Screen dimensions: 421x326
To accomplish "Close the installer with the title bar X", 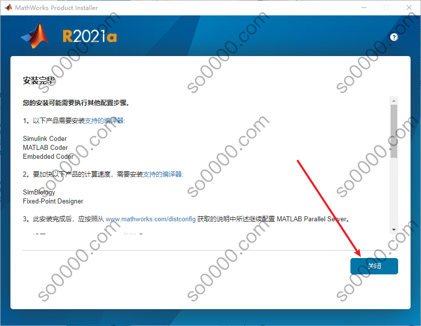I will (x=409, y=7).
